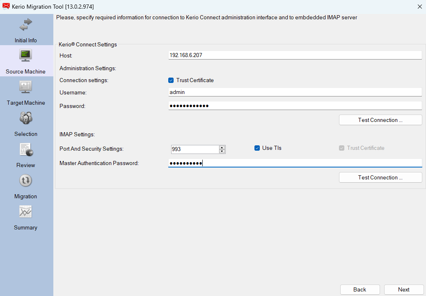Decrease the IMAP port with down arrow
Viewport: 426px width, 296px height.
[x=222, y=151]
